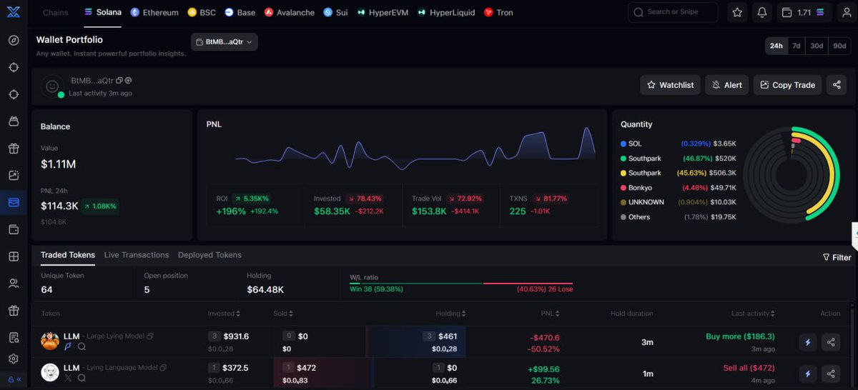Open the Large Lying Model token image

tap(50, 341)
